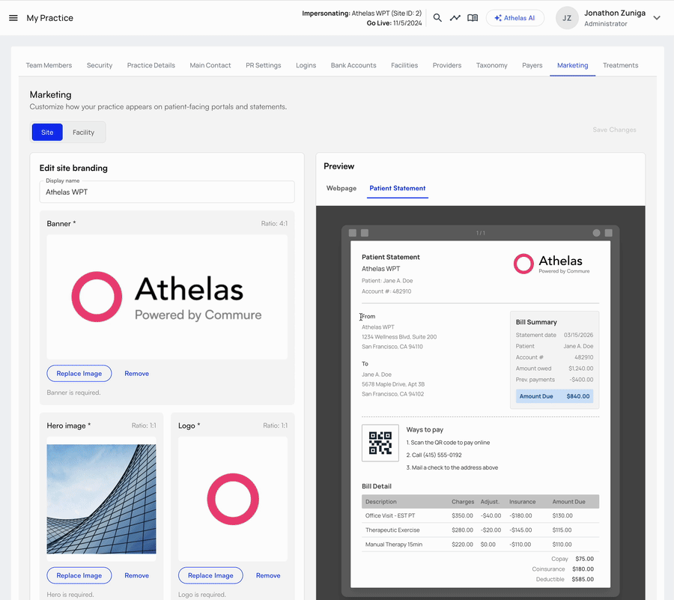Viewport: 674px width, 600px height.
Task: Open the hamburger navigation menu
Action: [x=13, y=18]
